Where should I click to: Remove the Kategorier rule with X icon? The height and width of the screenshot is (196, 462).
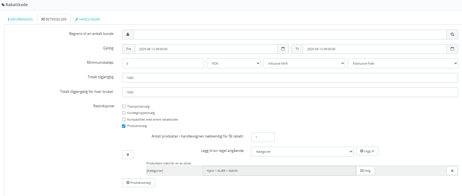(452, 171)
